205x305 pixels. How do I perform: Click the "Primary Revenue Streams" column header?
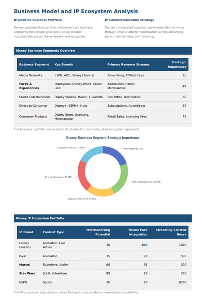(x=128, y=65)
